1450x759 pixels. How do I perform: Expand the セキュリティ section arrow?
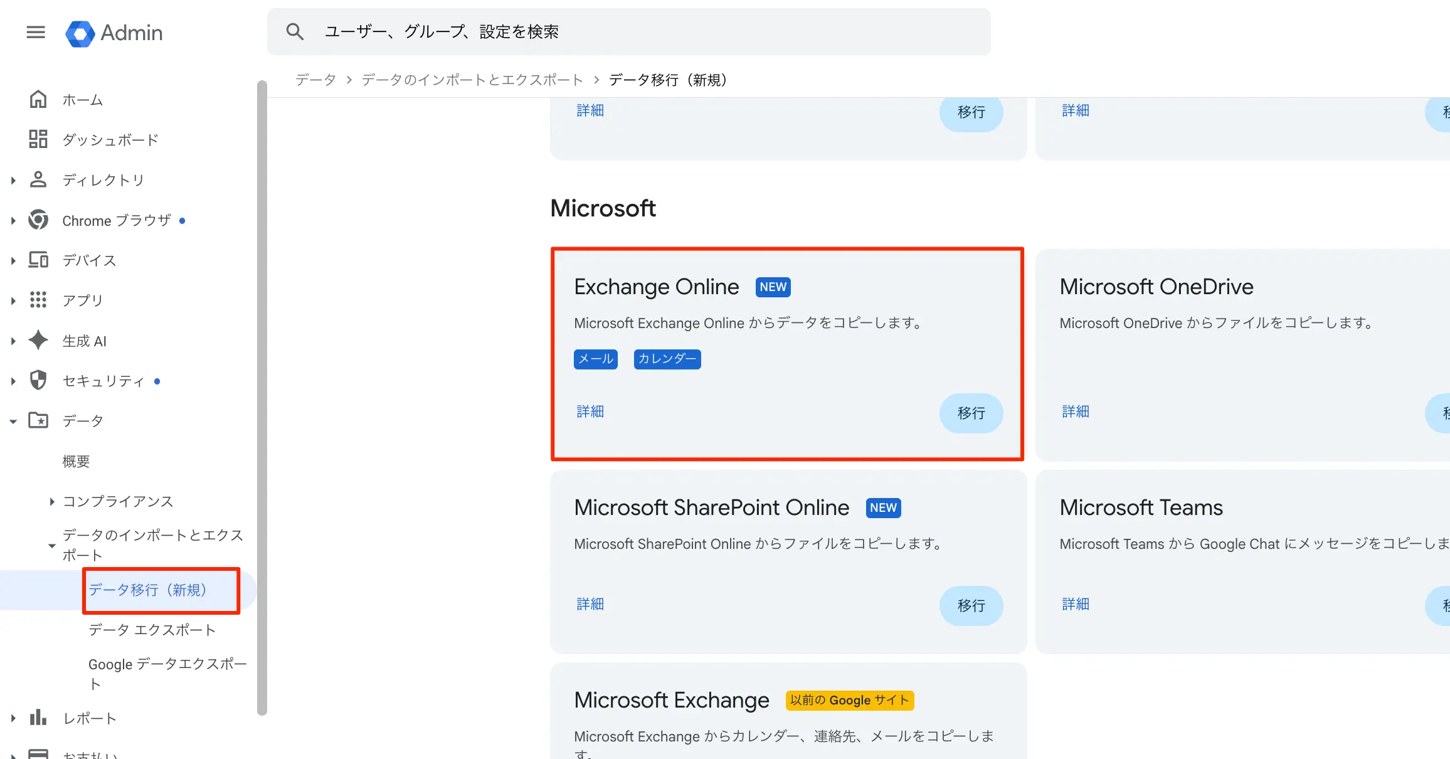13,381
